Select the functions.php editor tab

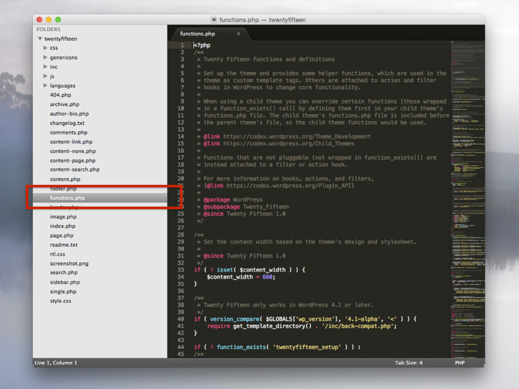[198, 34]
